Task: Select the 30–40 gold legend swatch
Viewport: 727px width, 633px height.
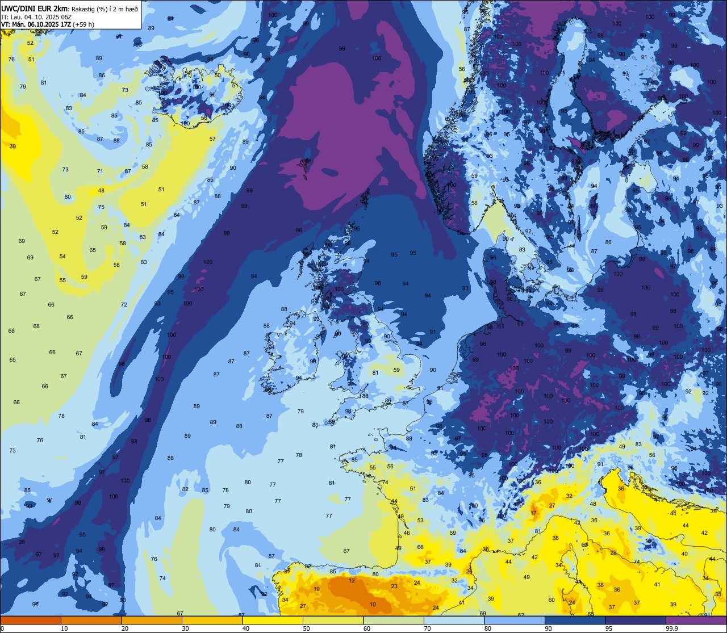Action: click(212, 620)
